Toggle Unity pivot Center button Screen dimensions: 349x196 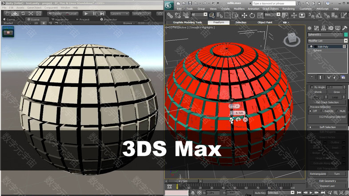pyautogui.click(x=56, y=14)
